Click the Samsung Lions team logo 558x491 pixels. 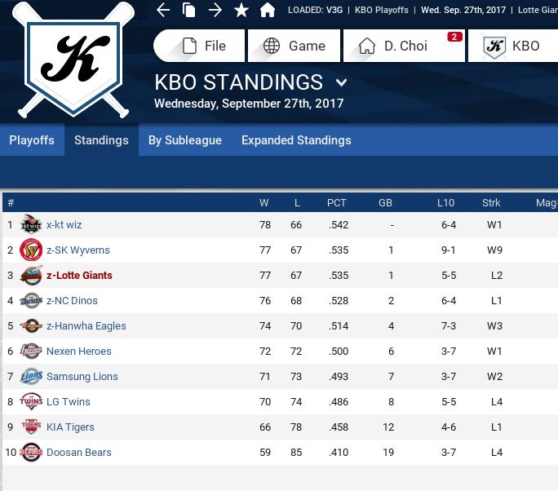pos(31,377)
